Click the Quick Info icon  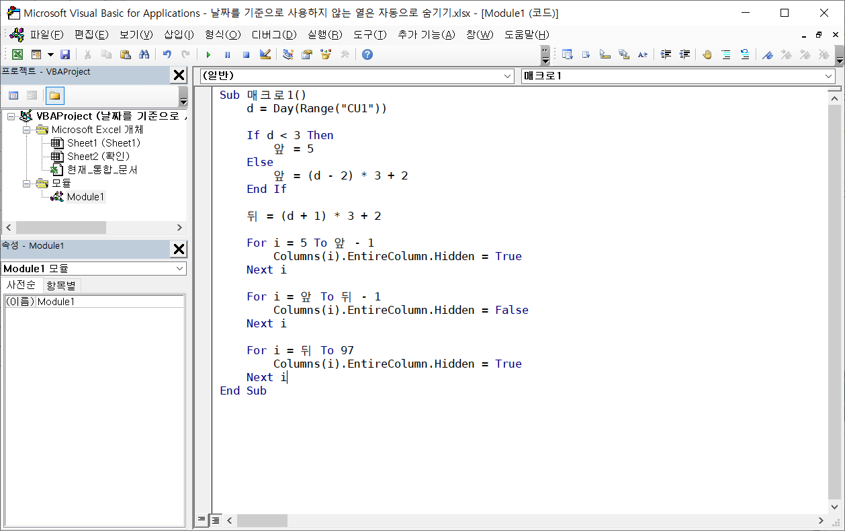[x=605, y=54]
